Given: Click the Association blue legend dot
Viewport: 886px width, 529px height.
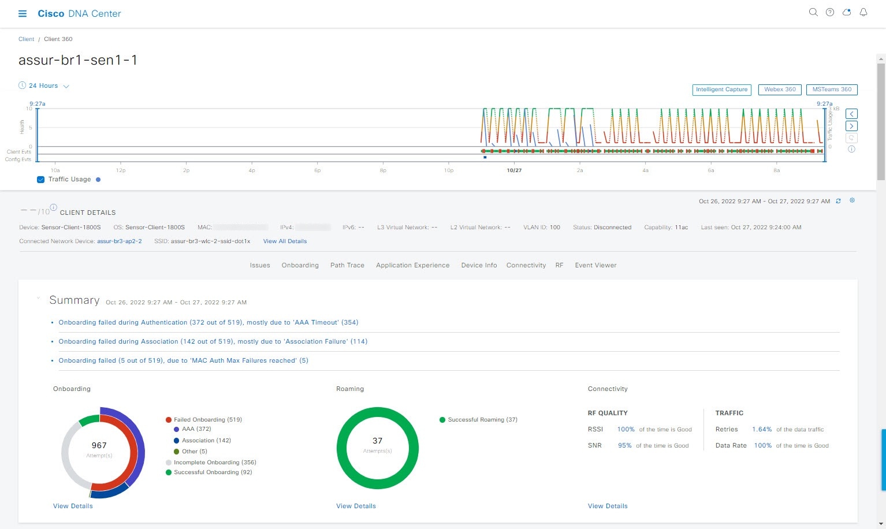Looking at the screenshot, I should pos(177,441).
